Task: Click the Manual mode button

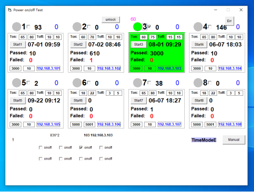Action: pos(234,140)
